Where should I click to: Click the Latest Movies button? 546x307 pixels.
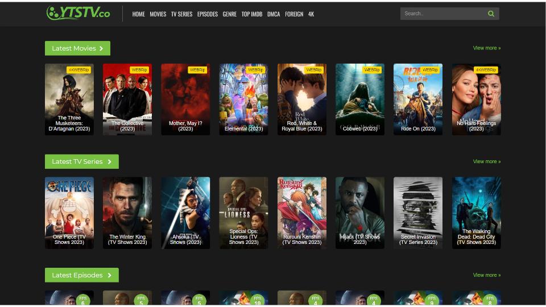[x=78, y=48]
